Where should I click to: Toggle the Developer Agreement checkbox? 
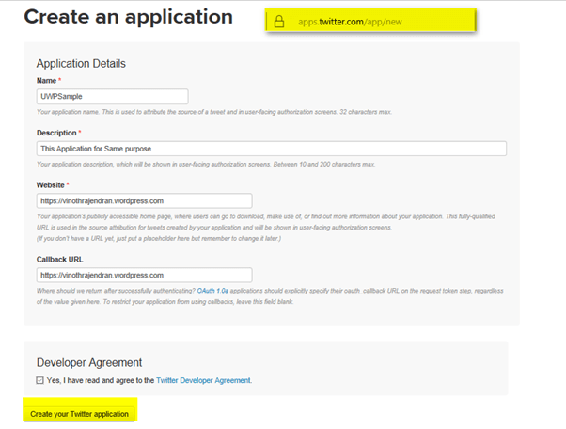(x=39, y=380)
